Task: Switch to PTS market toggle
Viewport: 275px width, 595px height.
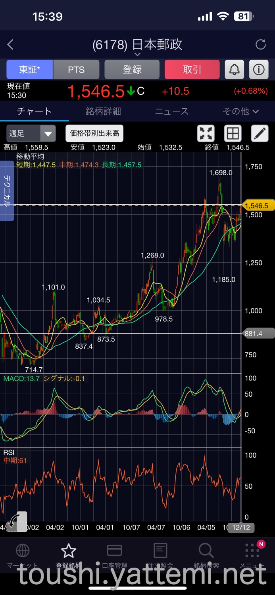Action: click(76, 70)
